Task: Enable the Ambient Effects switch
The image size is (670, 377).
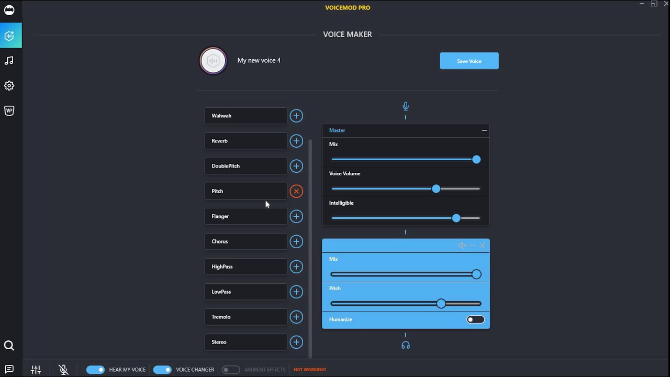Action: click(x=231, y=370)
